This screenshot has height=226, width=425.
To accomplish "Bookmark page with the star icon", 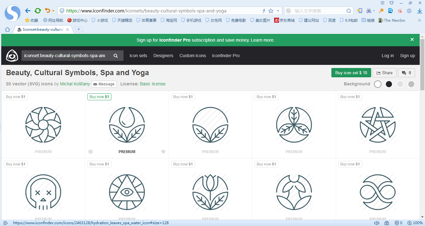I will (x=271, y=11).
